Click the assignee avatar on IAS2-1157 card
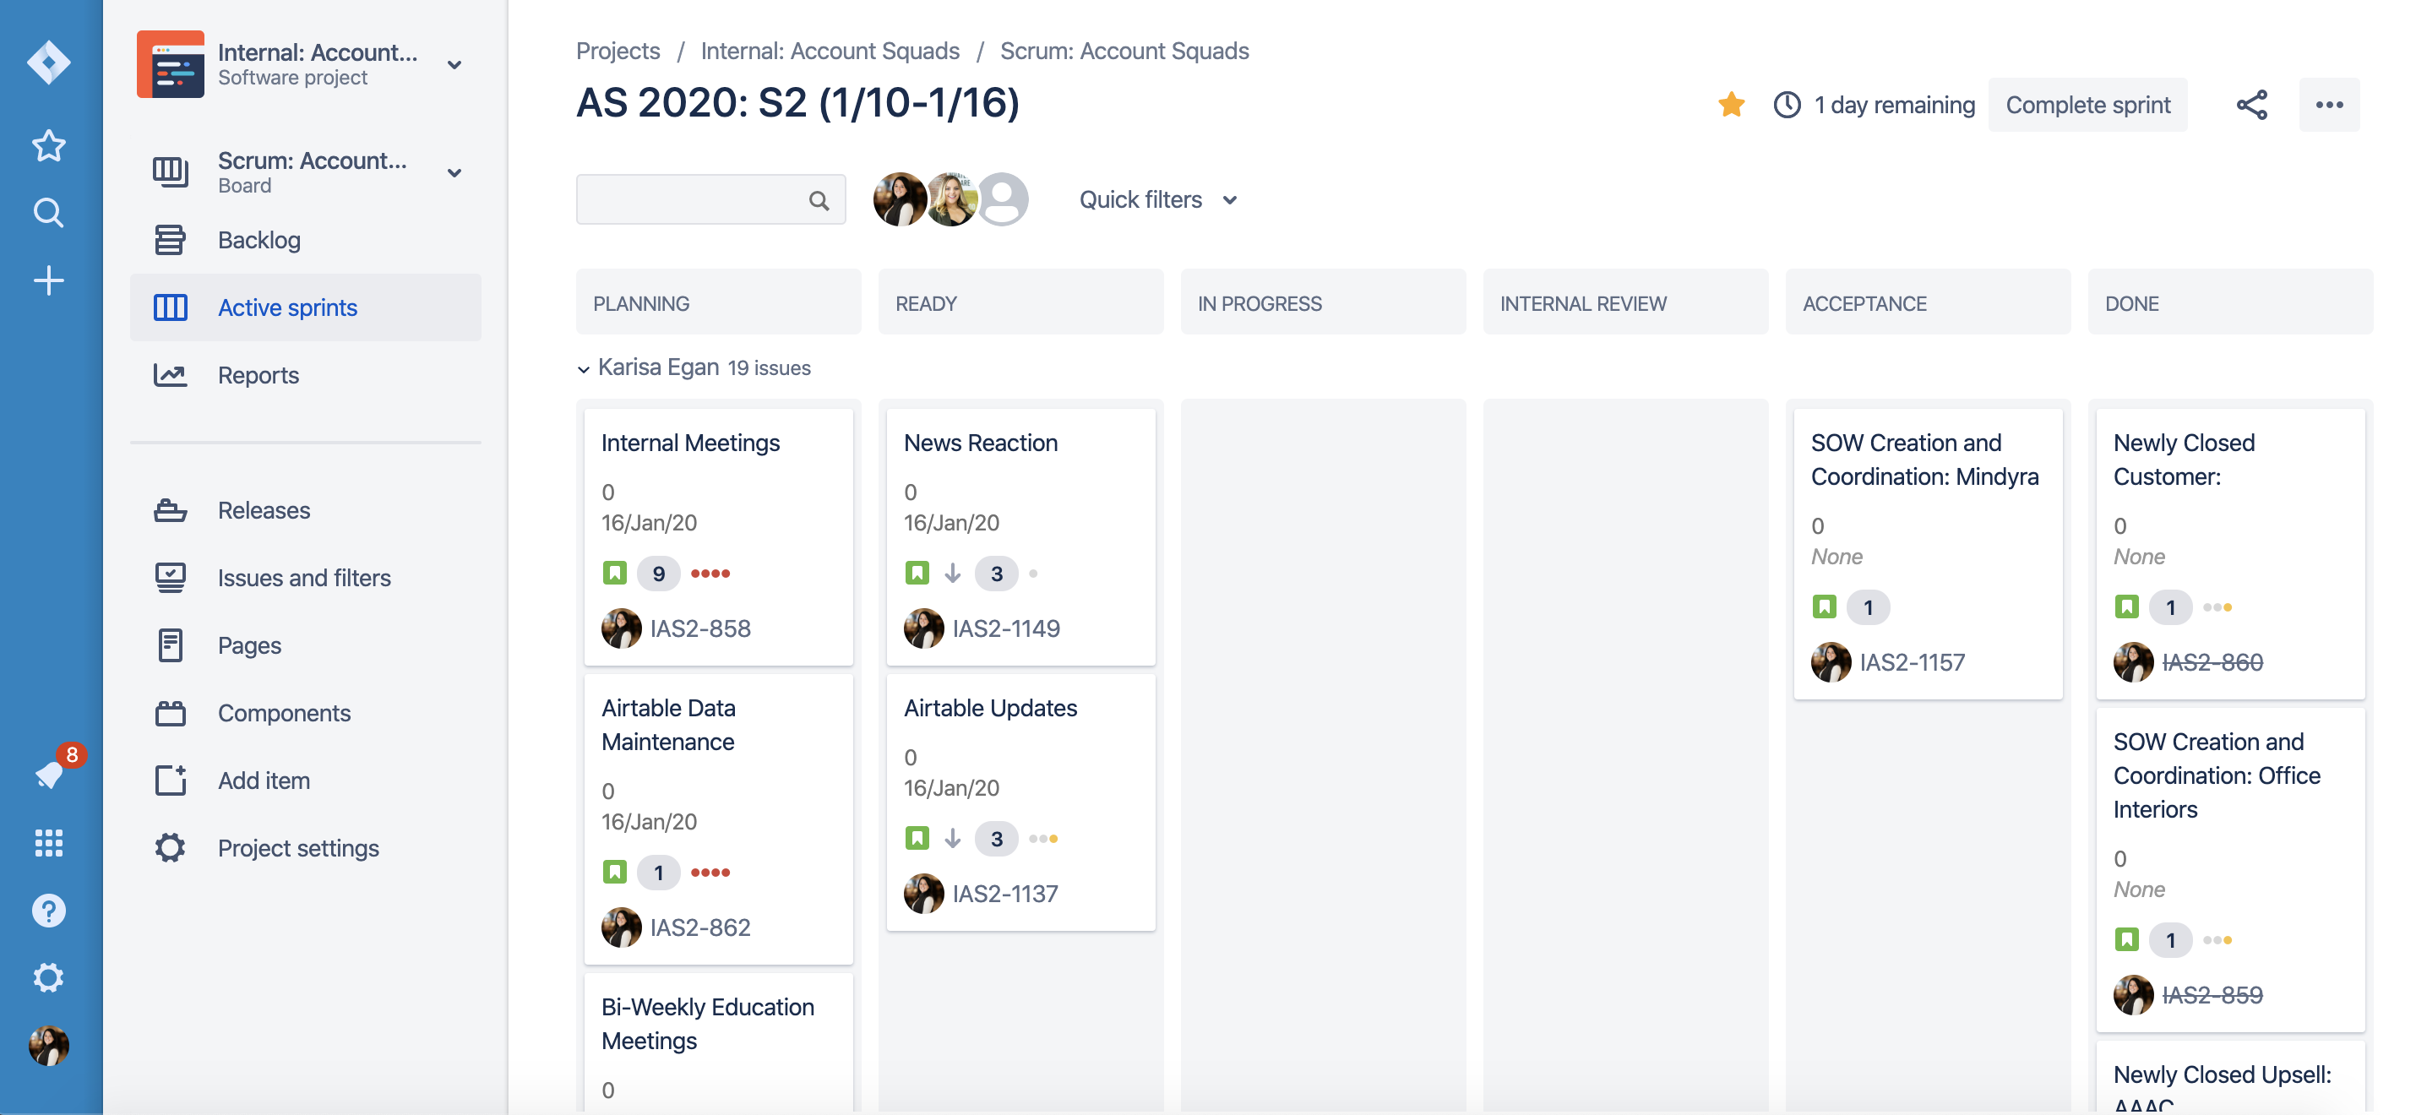 (1830, 662)
